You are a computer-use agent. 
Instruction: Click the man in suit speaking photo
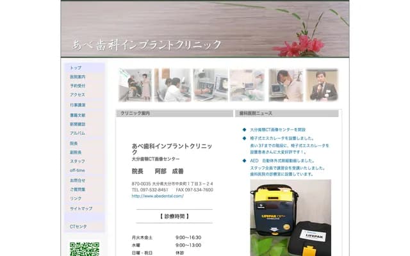tap(322, 85)
